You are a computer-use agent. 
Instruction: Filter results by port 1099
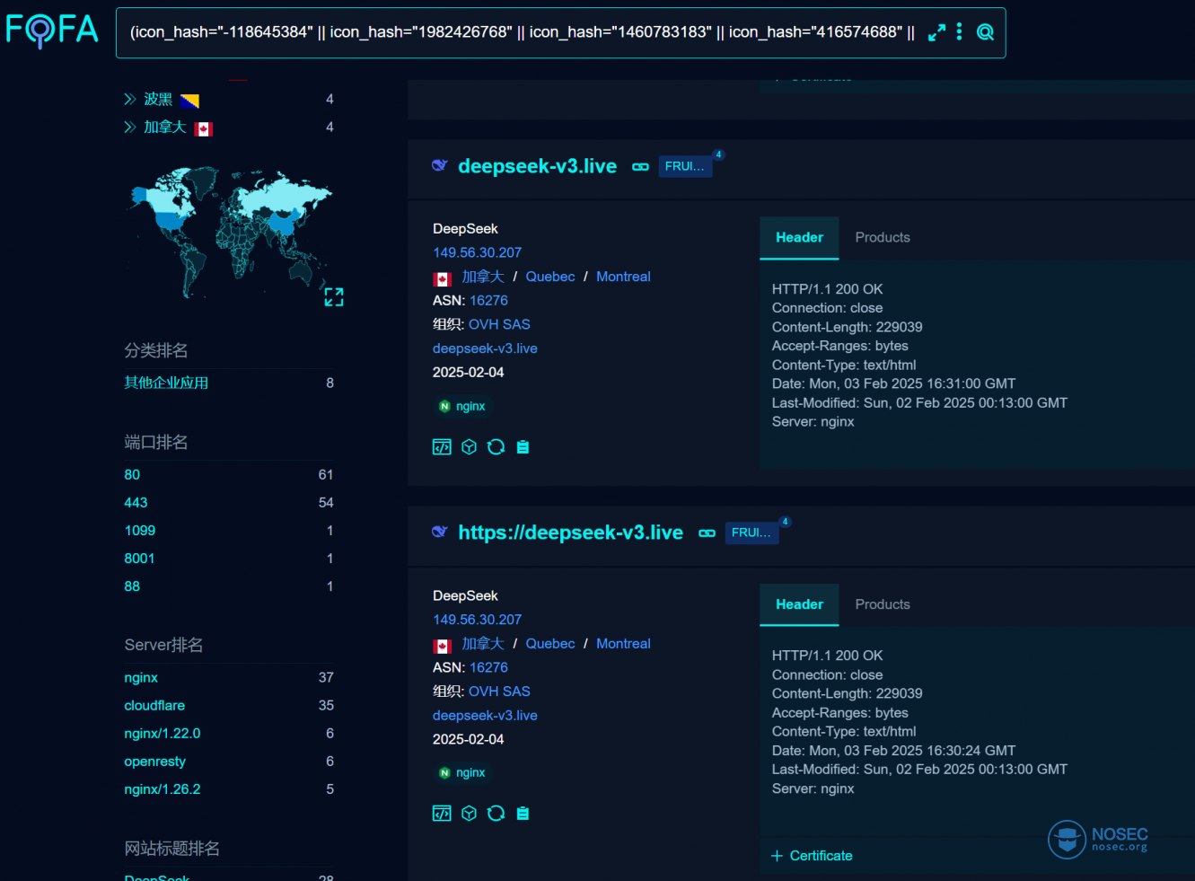[140, 530]
